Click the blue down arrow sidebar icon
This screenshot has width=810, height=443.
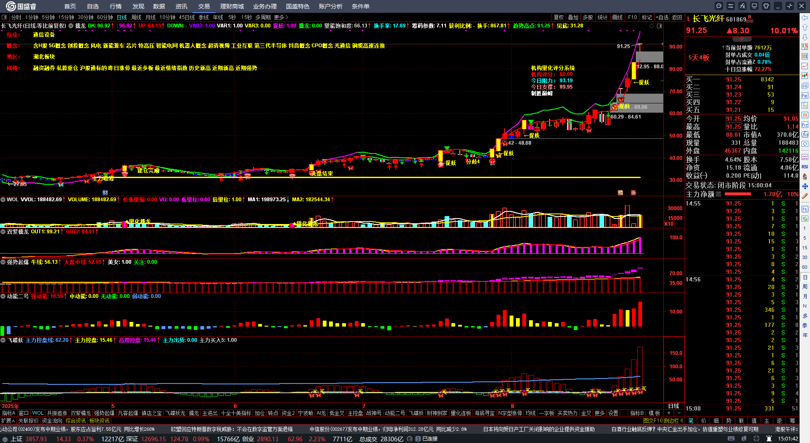click(805, 37)
